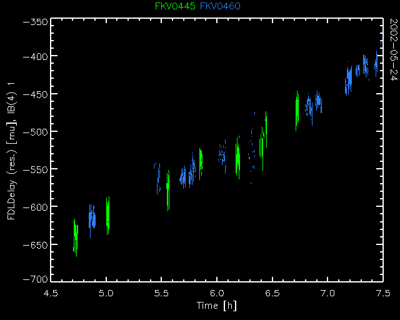The image size is (400, 320).
Task: Click the -350 y-axis tick label
Action: coord(34,22)
